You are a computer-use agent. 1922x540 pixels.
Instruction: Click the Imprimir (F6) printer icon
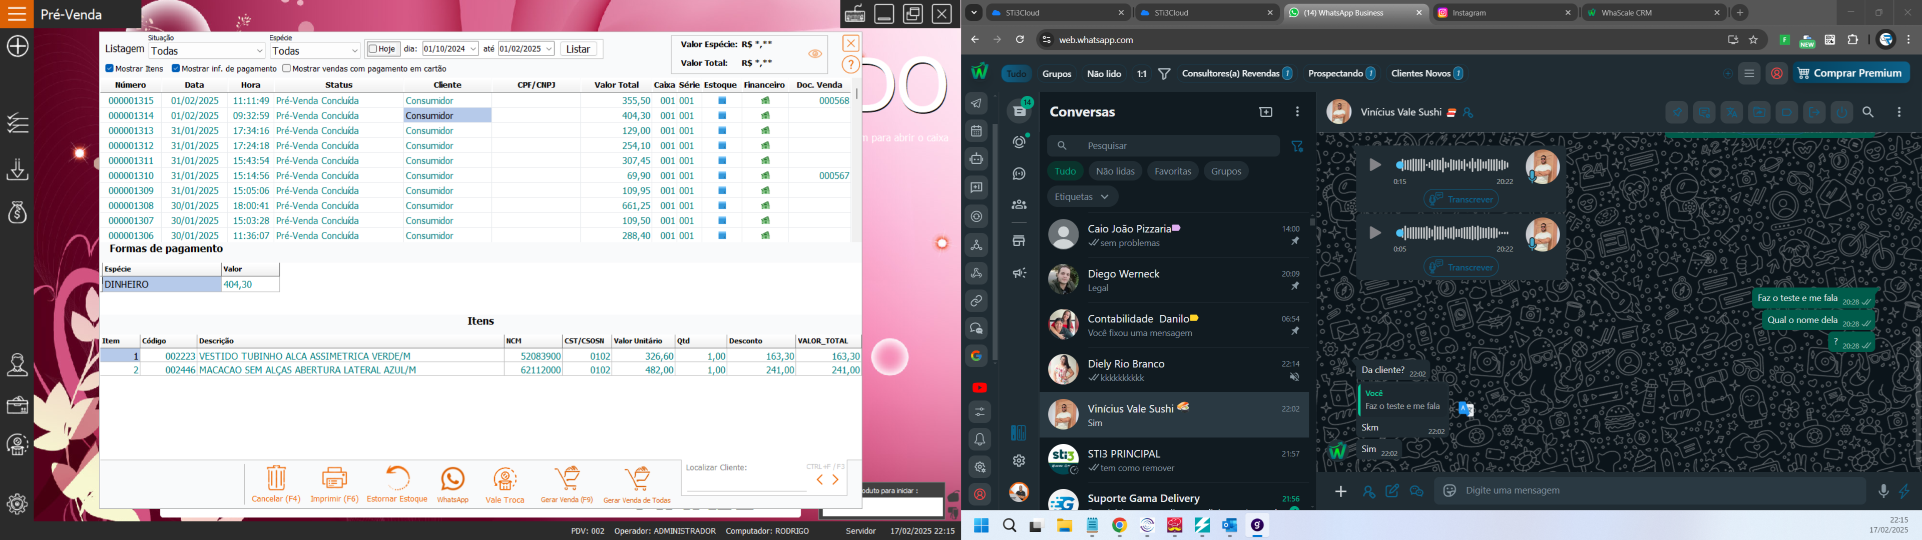coord(334,478)
